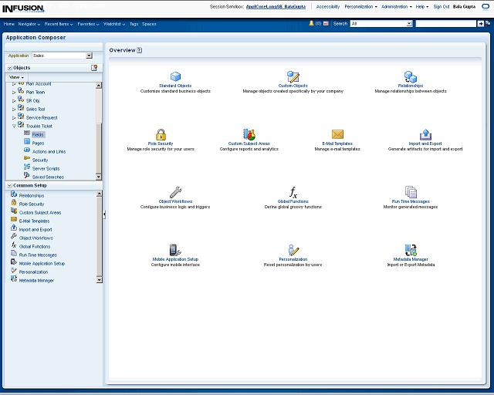
Task: Click the Overview help question mark icon
Action: (140, 50)
